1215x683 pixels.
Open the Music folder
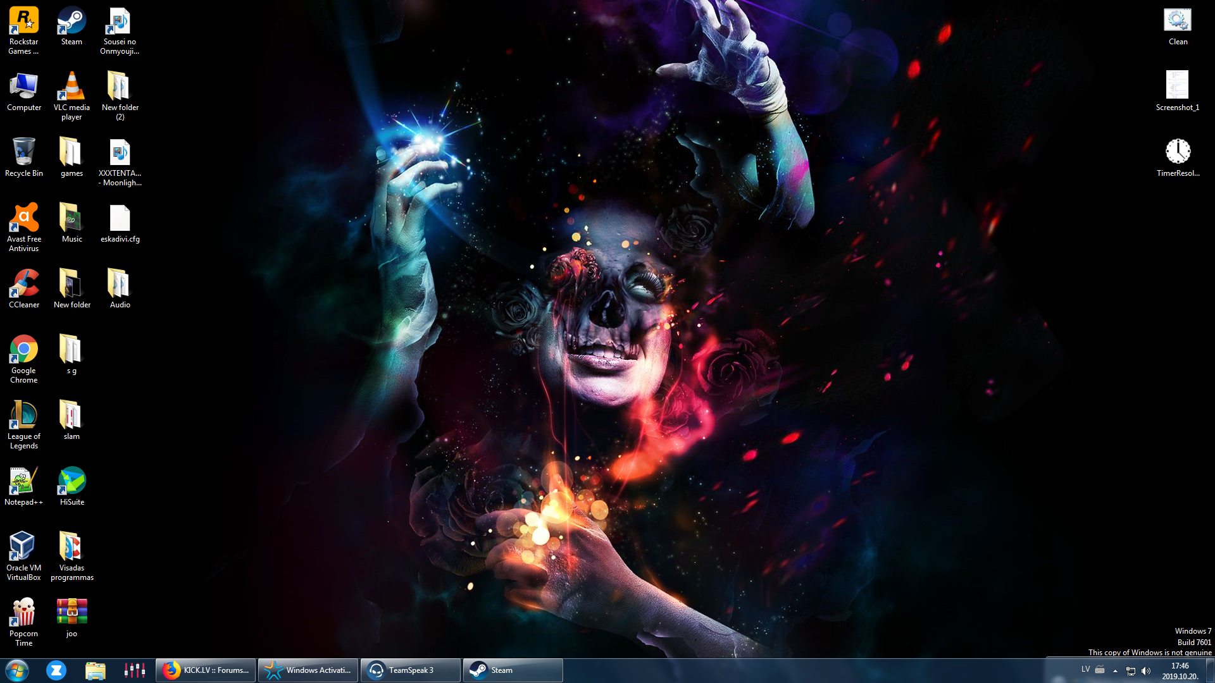(72, 223)
